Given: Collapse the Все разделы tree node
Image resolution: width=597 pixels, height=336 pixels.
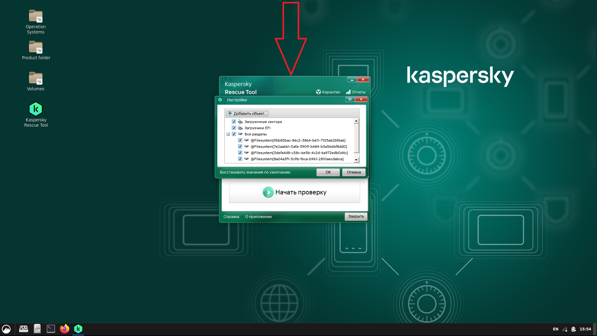Looking at the screenshot, I should pos(228,134).
